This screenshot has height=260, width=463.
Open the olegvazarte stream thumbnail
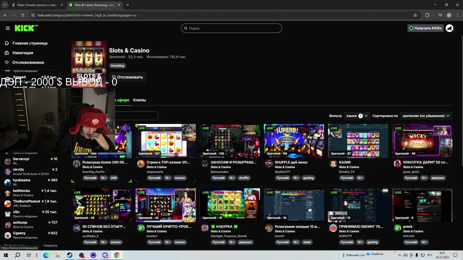pos(166,141)
